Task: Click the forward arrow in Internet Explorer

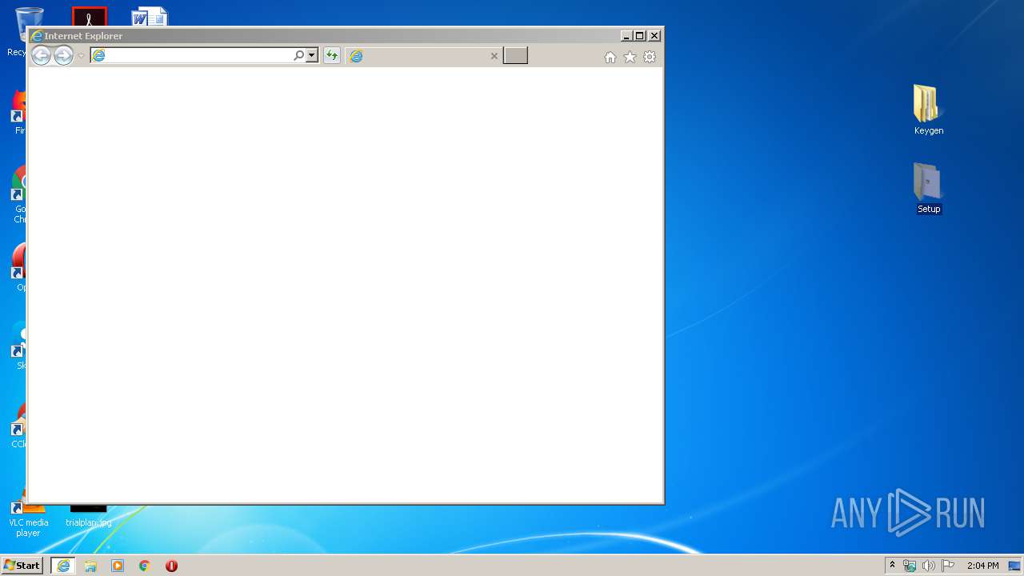Action: pos(63,56)
